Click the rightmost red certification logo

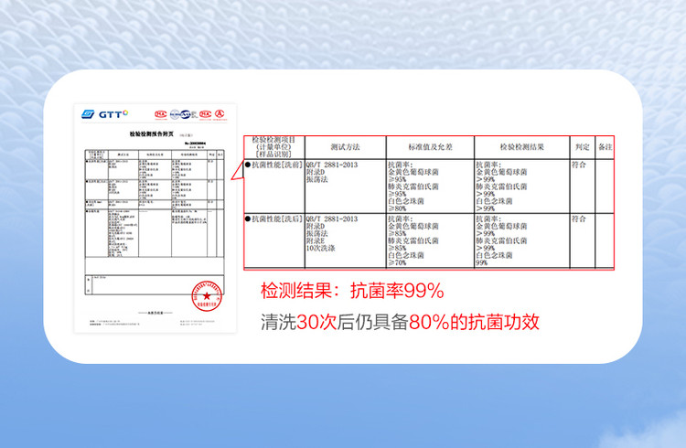click(x=219, y=114)
